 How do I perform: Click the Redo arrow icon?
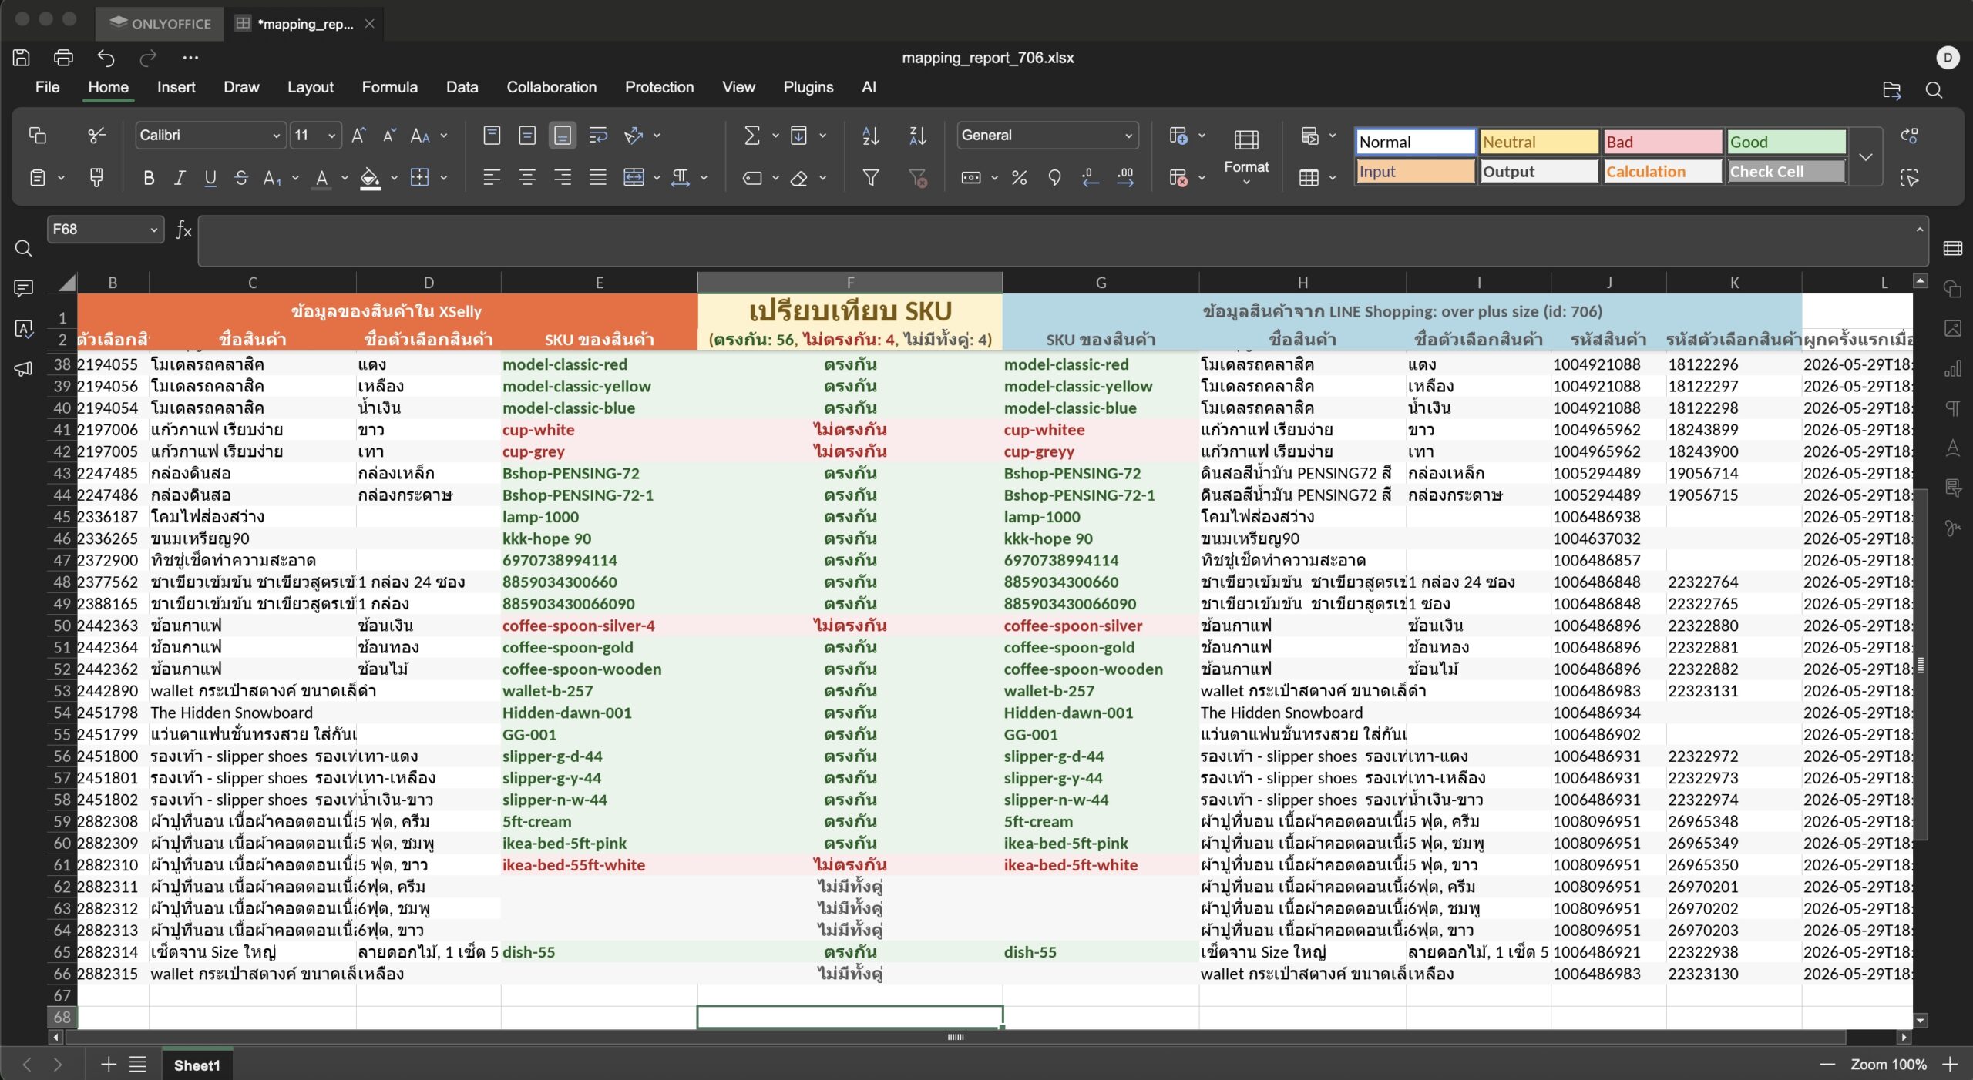click(148, 58)
